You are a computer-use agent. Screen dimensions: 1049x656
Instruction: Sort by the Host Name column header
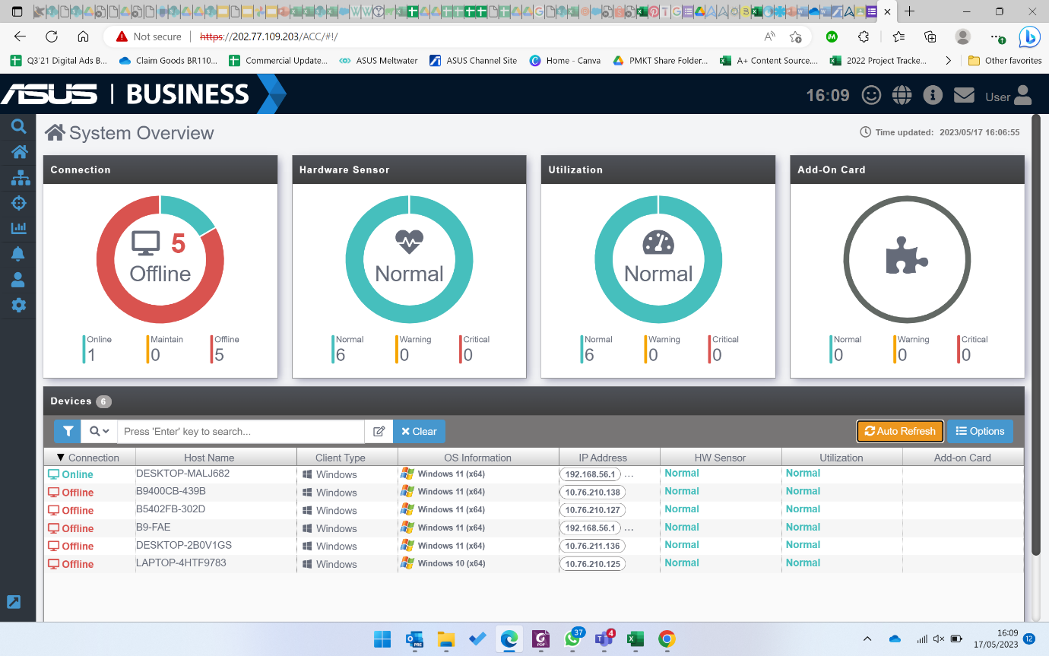coord(209,458)
